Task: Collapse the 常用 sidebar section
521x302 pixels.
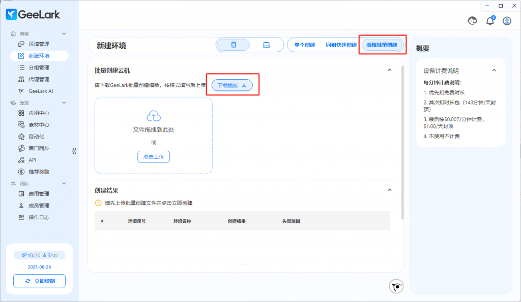Action: click(x=64, y=33)
